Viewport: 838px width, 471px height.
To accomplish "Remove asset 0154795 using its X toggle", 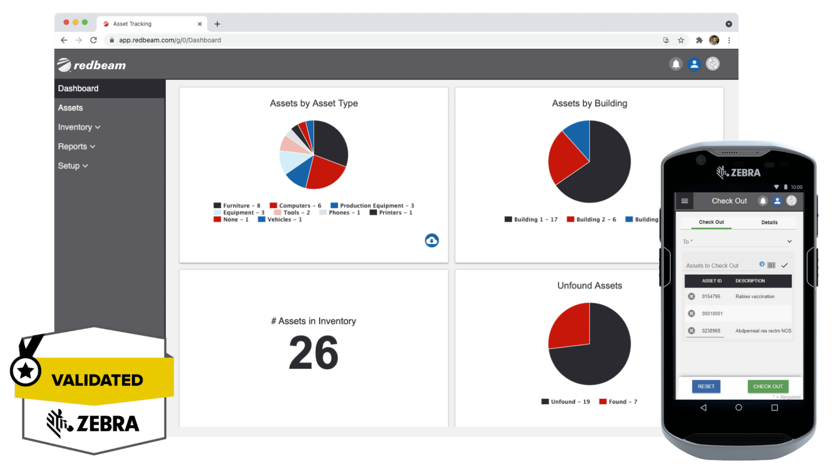I will (691, 296).
